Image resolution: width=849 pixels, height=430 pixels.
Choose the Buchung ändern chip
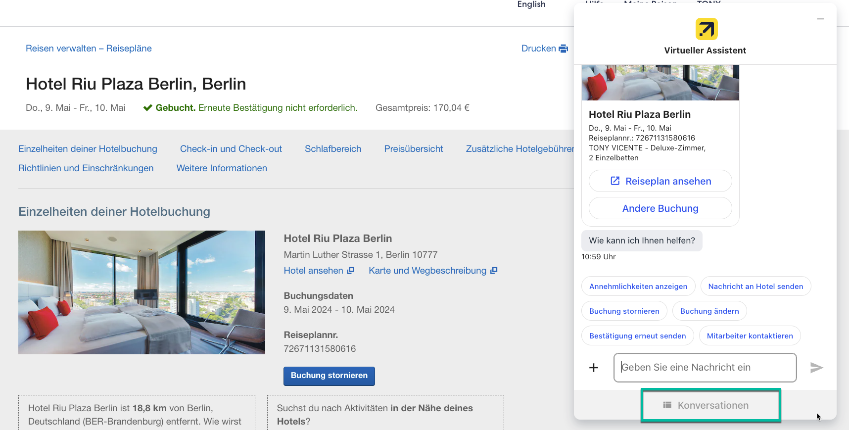click(709, 311)
